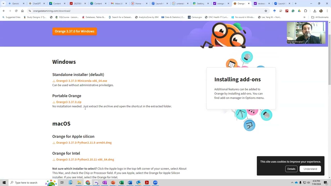Image resolution: width=331 pixels, height=186 pixels.
Task: Click the Portable Orange heading
Action: 67,96
